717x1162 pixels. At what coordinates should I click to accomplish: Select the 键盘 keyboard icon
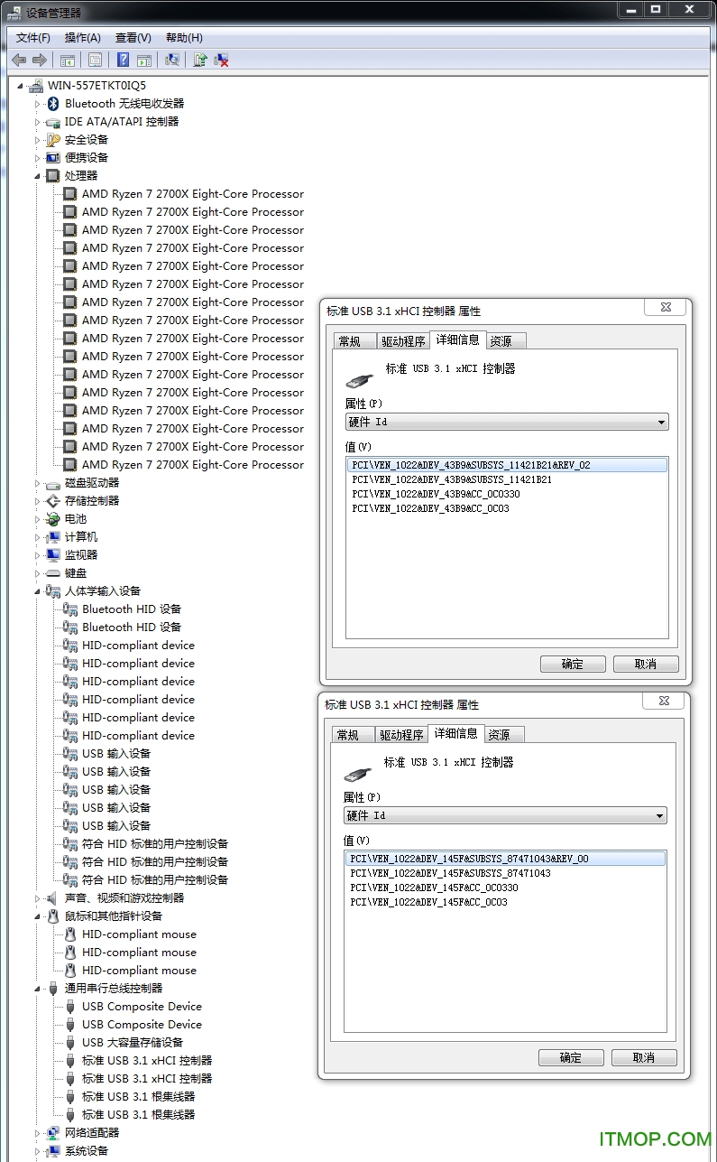point(53,573)
